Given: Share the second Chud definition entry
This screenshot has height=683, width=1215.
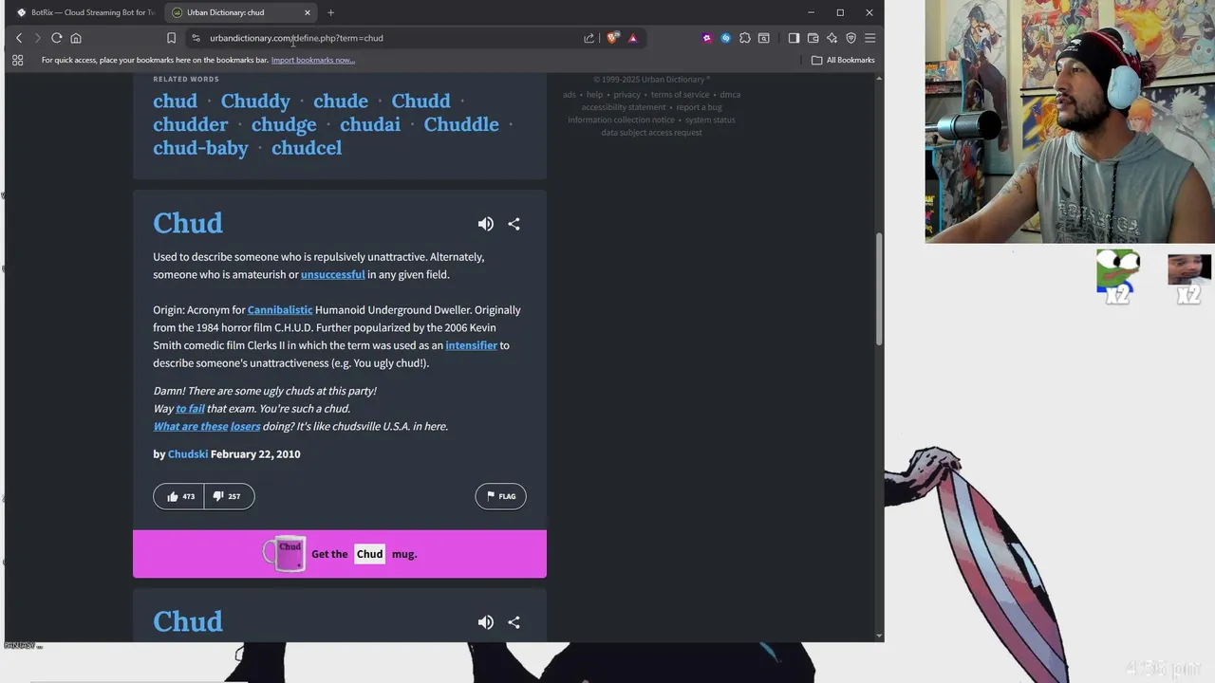Looking at the screenshot, I should pyautogui.click(x=514, y=622).
